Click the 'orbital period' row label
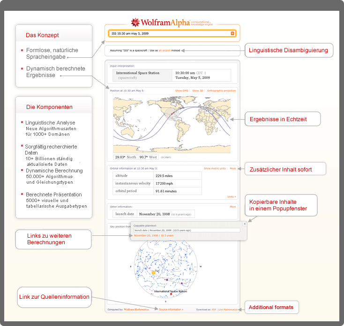Screen dimensions: 344x326 (126, 191)
